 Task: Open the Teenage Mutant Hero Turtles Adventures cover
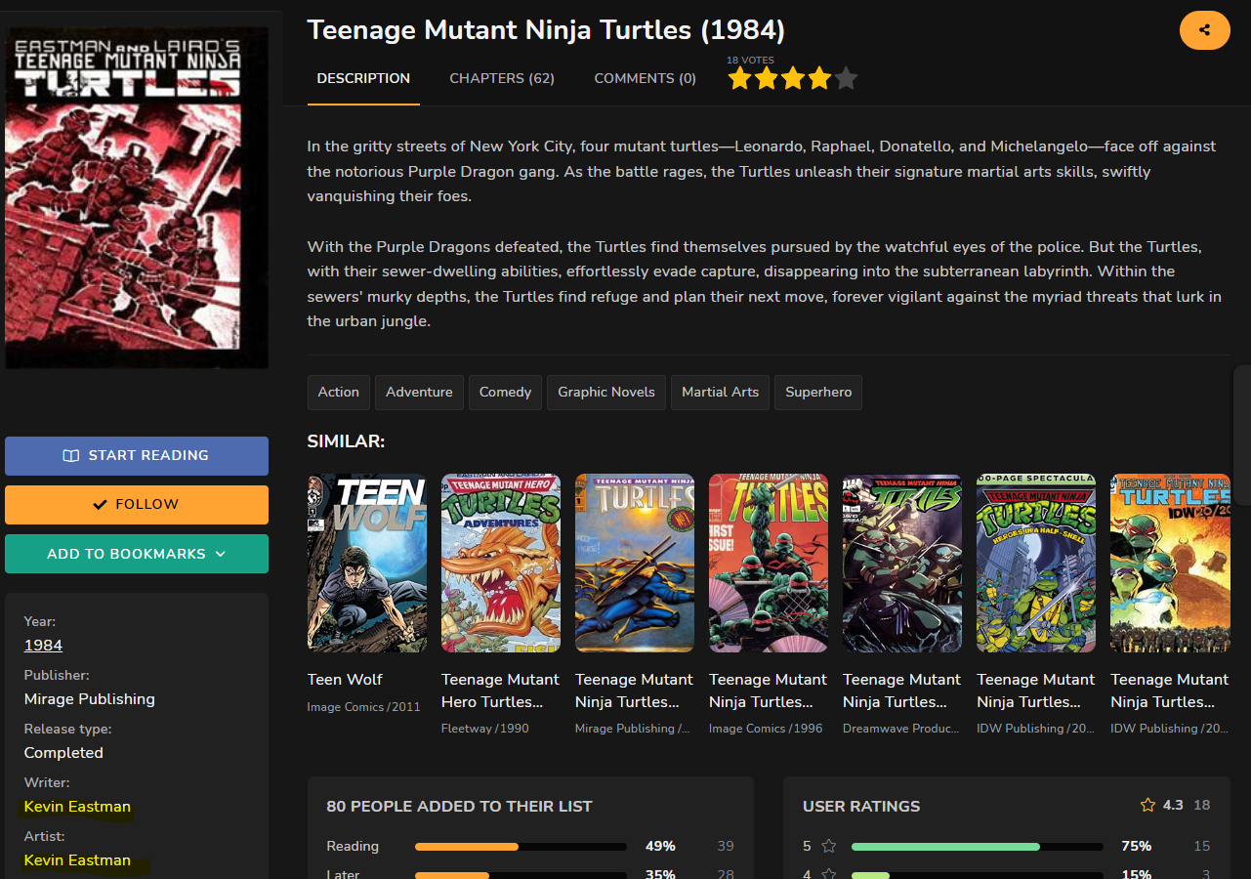click(501, 563)
